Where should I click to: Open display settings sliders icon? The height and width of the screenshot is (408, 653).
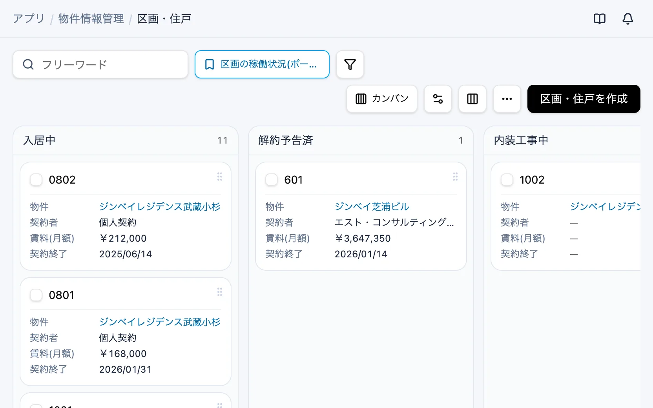click(x=438, y=99)
